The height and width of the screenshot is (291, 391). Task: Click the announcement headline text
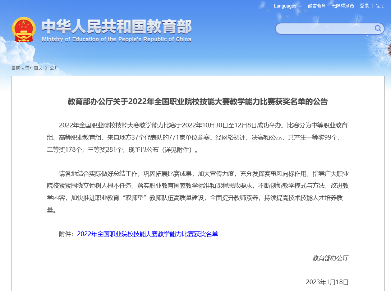(198, 102)
